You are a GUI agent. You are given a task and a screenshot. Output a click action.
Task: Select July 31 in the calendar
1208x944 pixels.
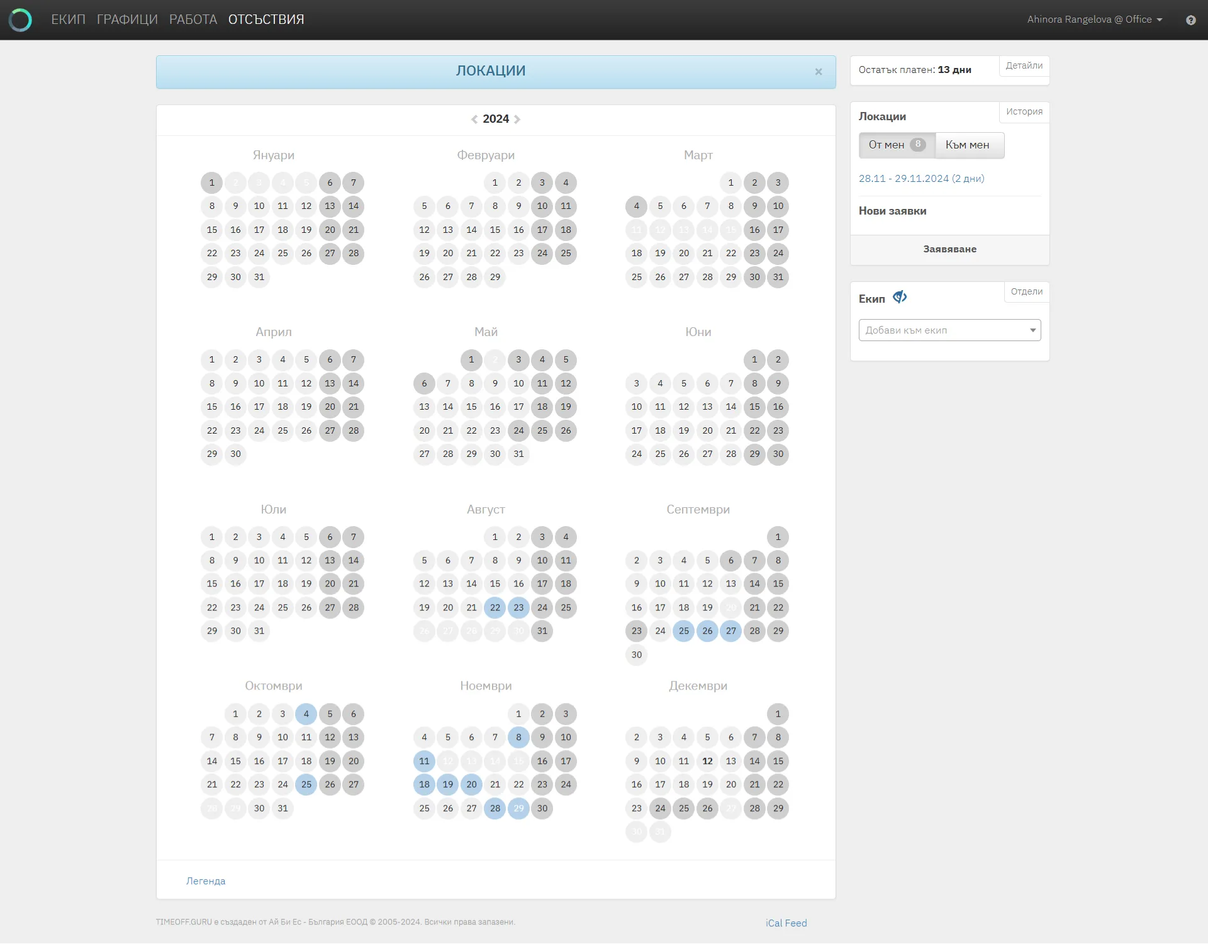259,631
